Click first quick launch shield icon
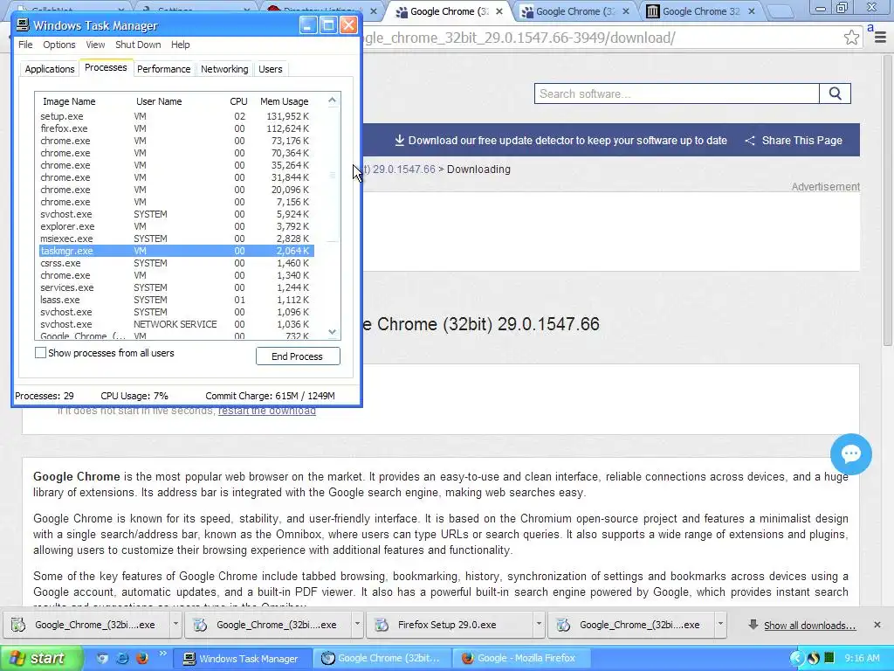The image size is (894, 671). point(102,658)
